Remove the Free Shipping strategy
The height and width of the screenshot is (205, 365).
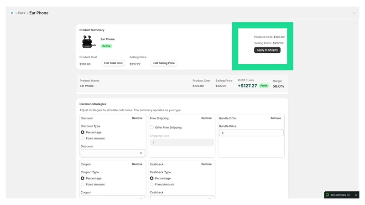[206, 118]
